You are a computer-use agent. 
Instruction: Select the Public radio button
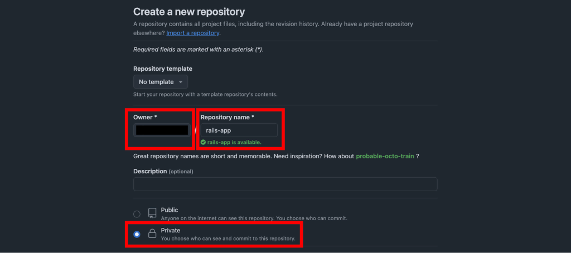(x=137, y=213)
